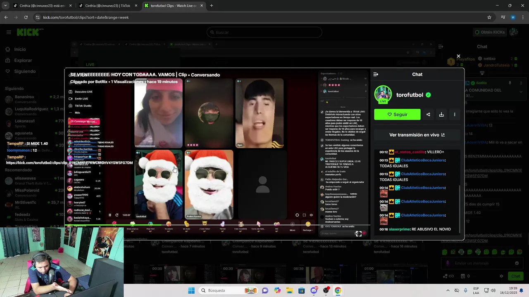The image size is (529, 297).
Task: Open LuquitaRodriguez channel in the sidebar
Action: [x=33, y=111]
